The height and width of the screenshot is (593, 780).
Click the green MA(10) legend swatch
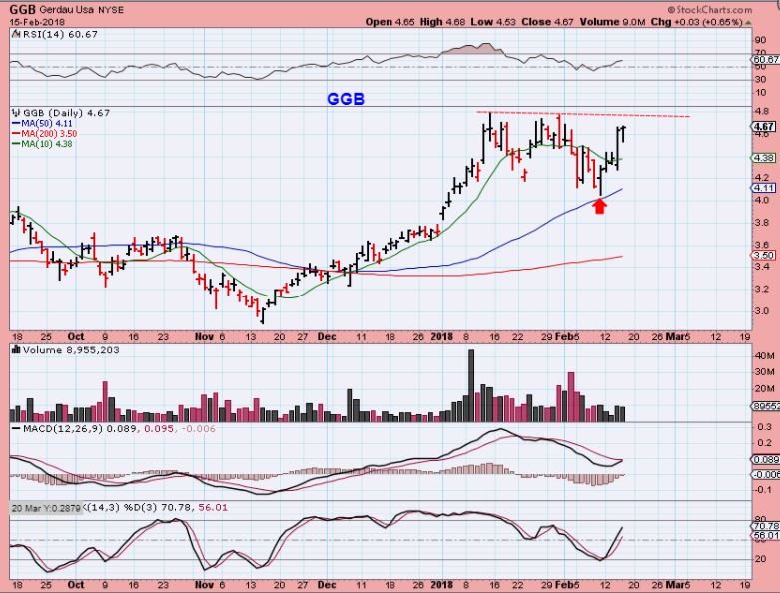point(16,144)
